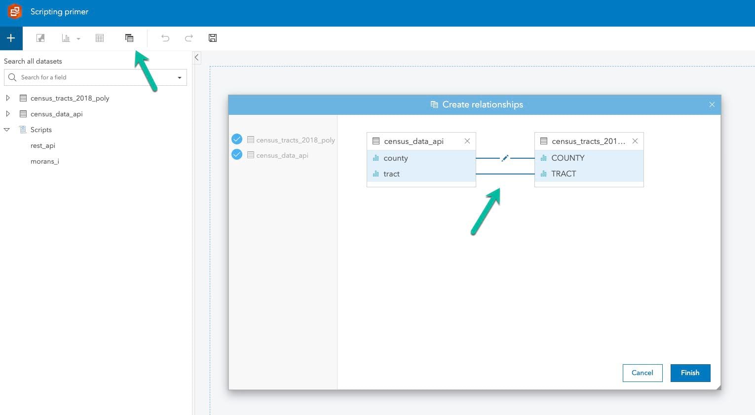Click the table card icon
Screen dimensions: 755x415
coord(99,38)
